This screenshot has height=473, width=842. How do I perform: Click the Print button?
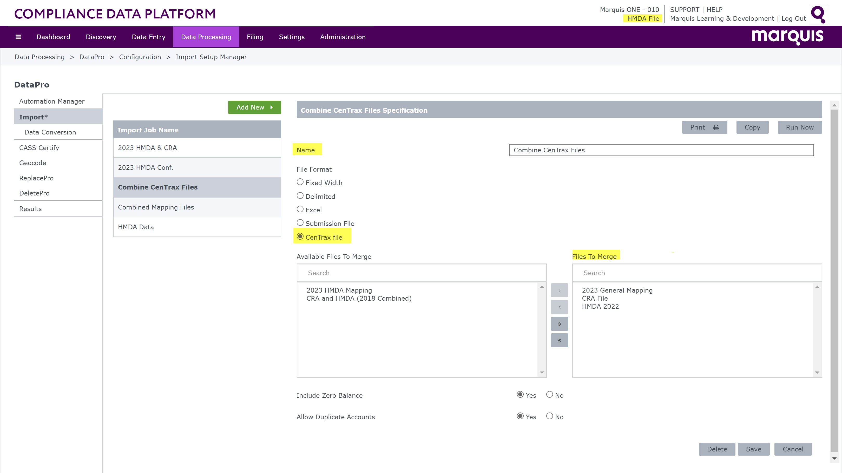(x=704, y=127)
